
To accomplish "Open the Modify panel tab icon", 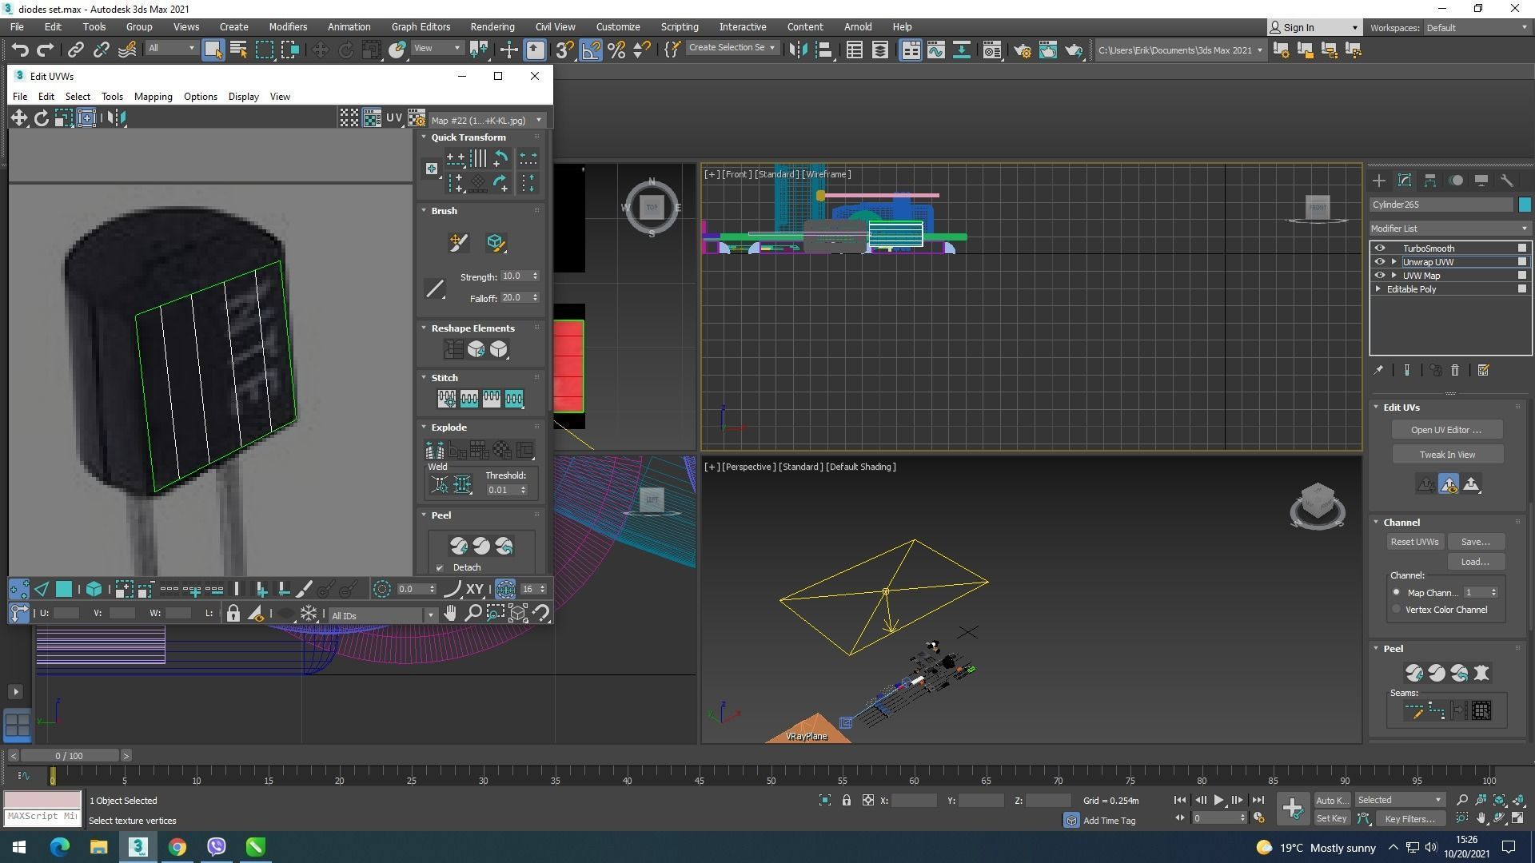I will 1405,181.
